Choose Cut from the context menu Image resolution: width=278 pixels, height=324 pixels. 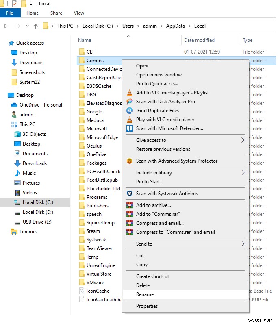coord(185,256)
